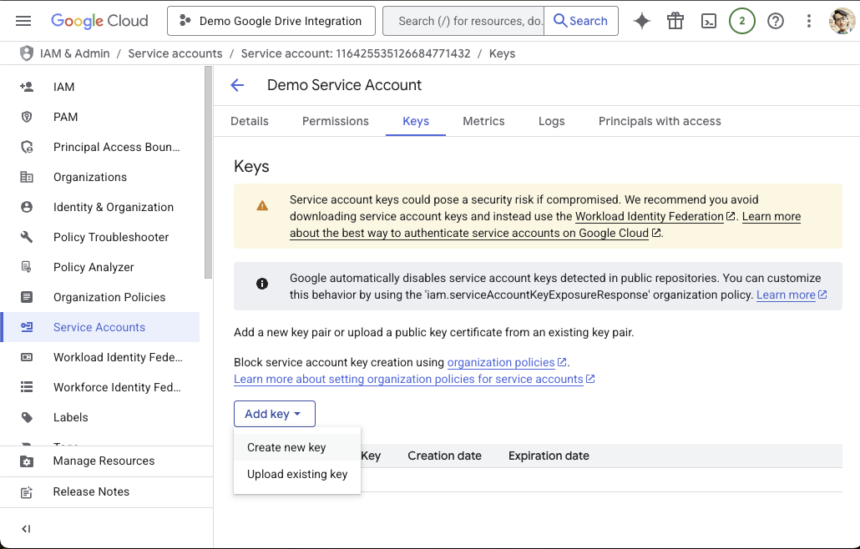Open Policy Analyzer in sidebar
Image resolution: width=860 pixels, height=549 pixels.
click(x=94, y=267)
